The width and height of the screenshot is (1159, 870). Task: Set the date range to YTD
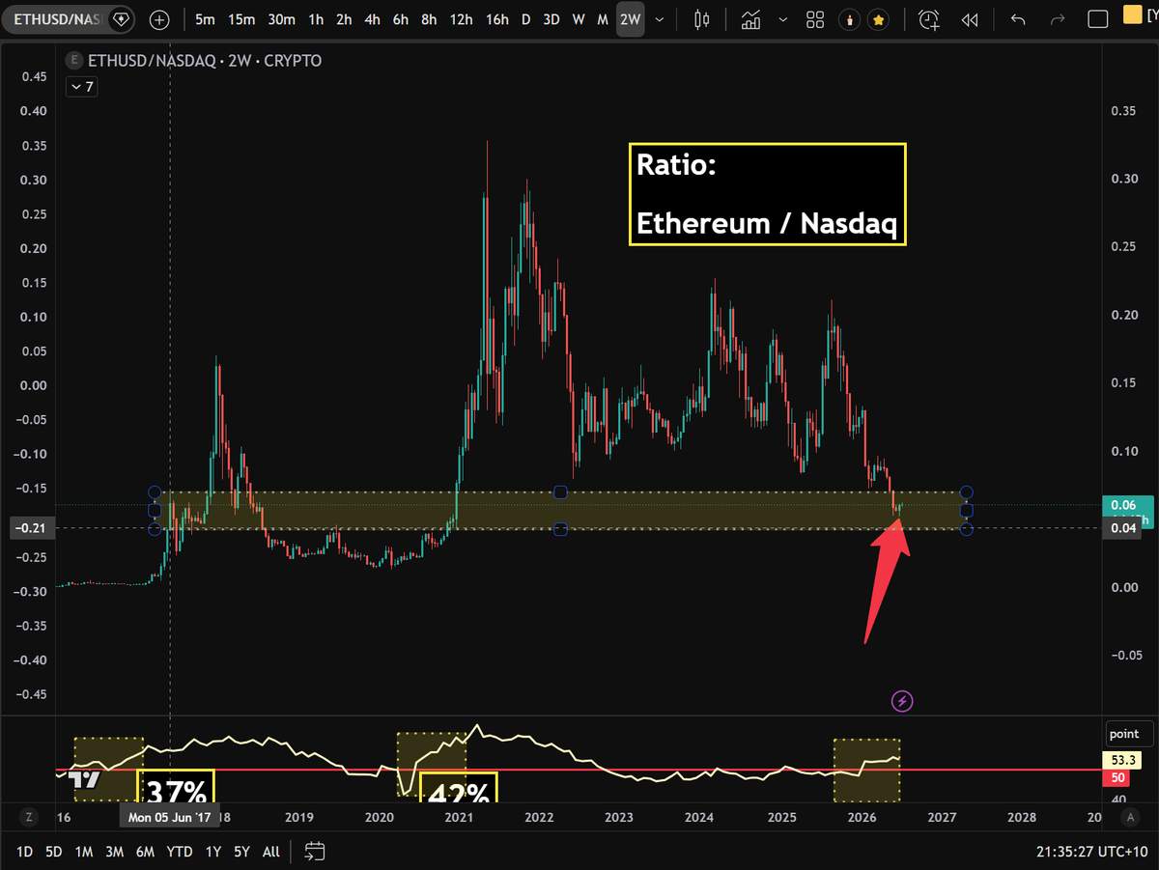tap(179, 852)
